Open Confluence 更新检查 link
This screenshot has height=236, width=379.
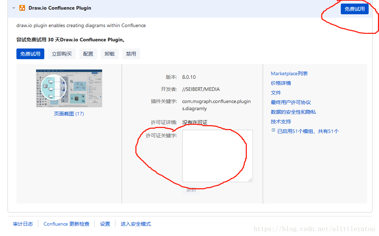66,224
